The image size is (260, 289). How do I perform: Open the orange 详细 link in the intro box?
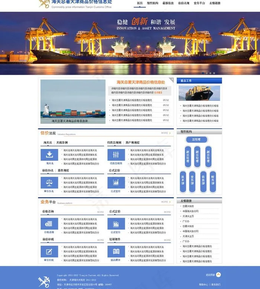click(x=158, y=92)
